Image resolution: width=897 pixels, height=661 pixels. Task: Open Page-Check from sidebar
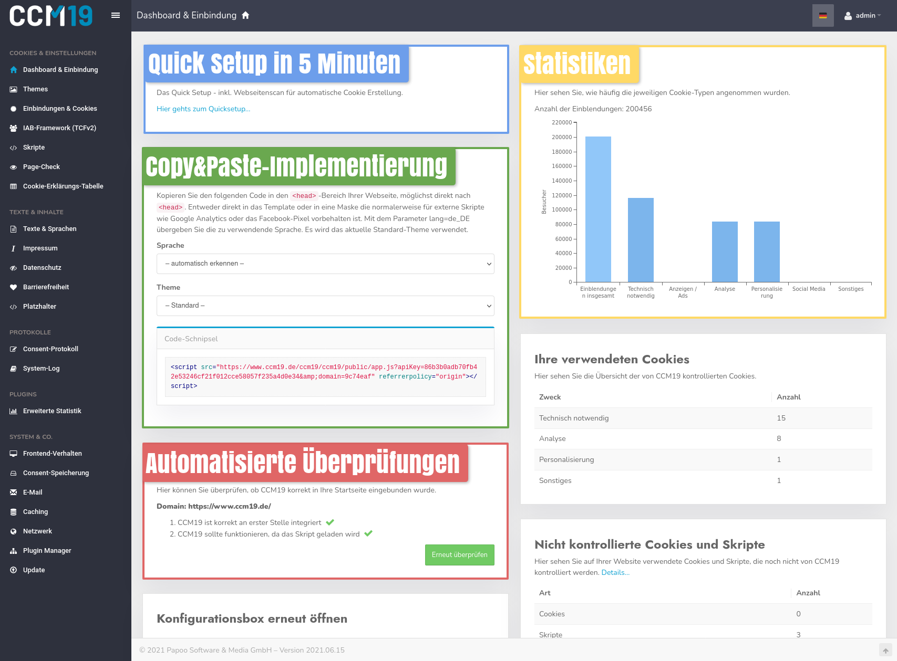[x=42, y=167]
